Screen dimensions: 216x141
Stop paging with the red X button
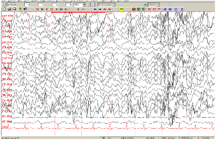52,9
